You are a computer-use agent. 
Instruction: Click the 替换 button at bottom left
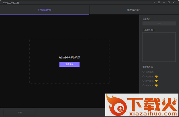(20, 113)
